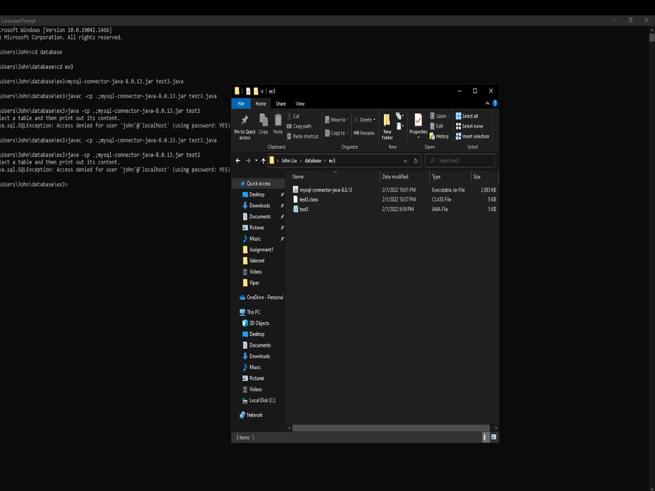655x491 pixels.
Task: Open the Copy to dropdown
Action: tap(336, 133)
